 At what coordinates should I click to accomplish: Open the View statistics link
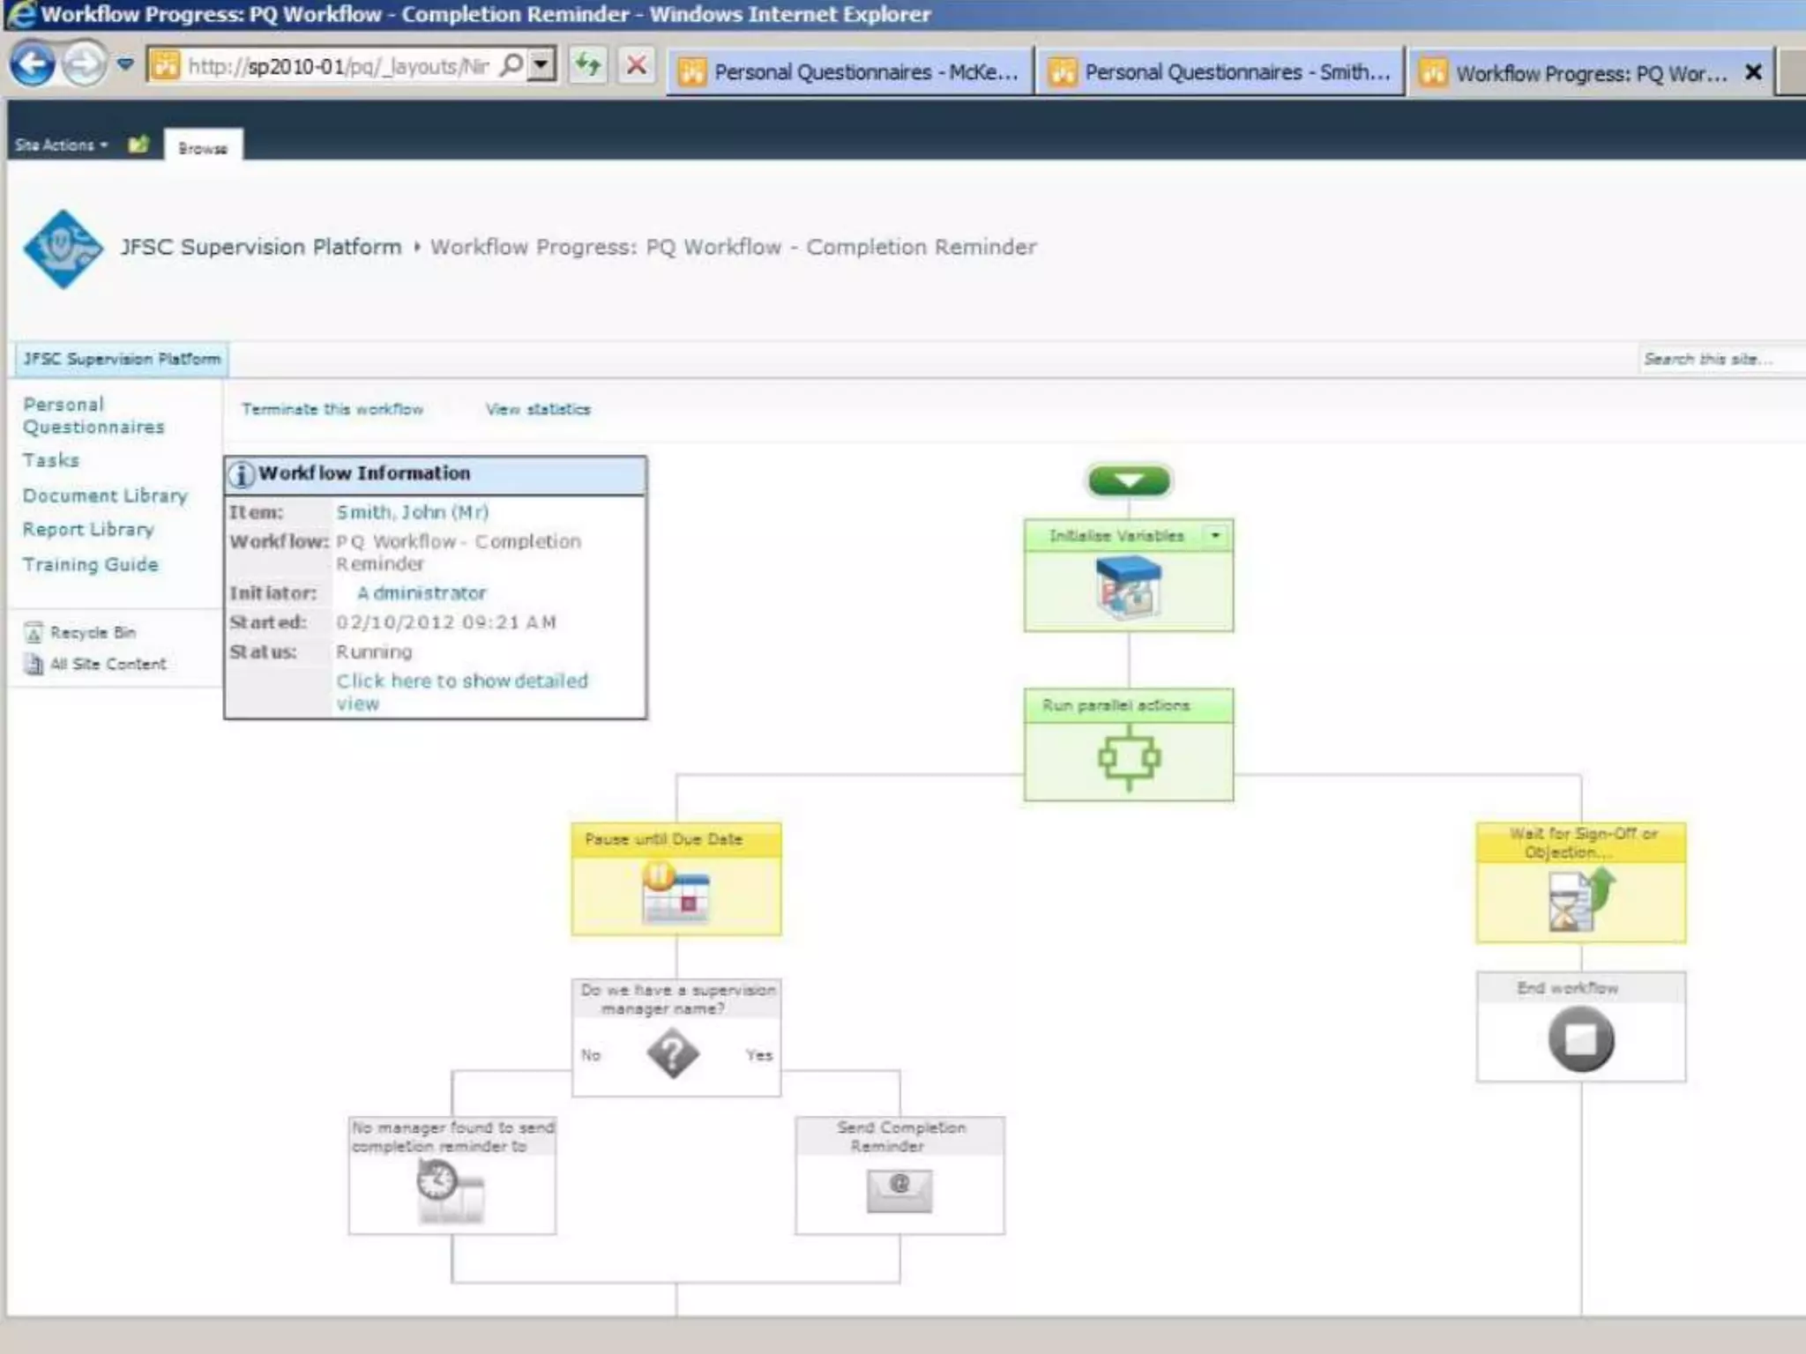click(x=538, y=409)
